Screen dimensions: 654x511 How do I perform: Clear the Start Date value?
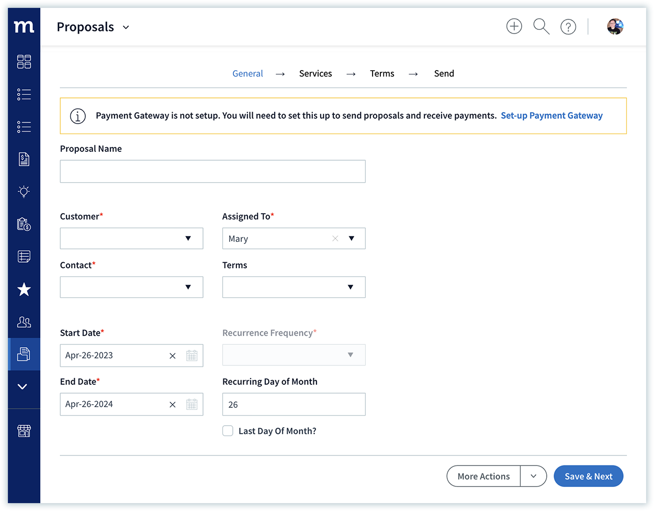(x=173, y=356)
